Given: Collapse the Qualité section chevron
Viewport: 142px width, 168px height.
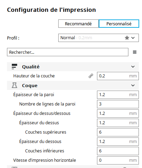Looking at the screenshot, I should tap(133, 67).
